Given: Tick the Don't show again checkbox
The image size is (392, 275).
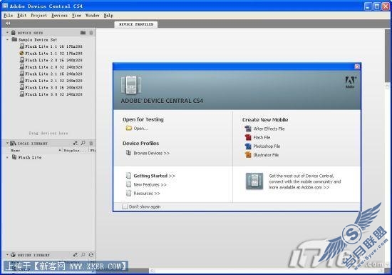Looking at the screenshot, I should coord(125,206).
